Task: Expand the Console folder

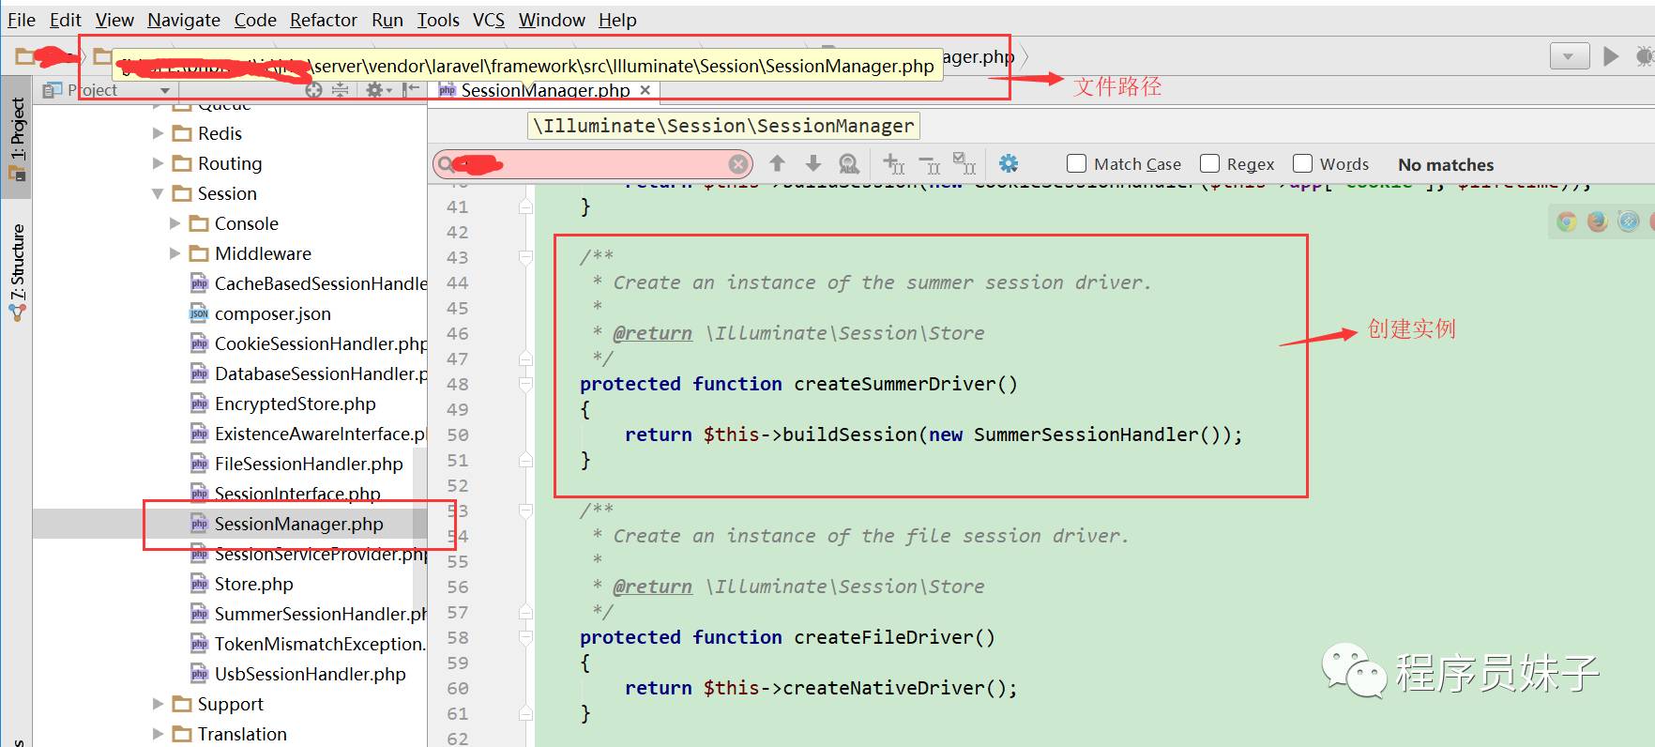Action: pyautogui.click(x=175, y=223)
